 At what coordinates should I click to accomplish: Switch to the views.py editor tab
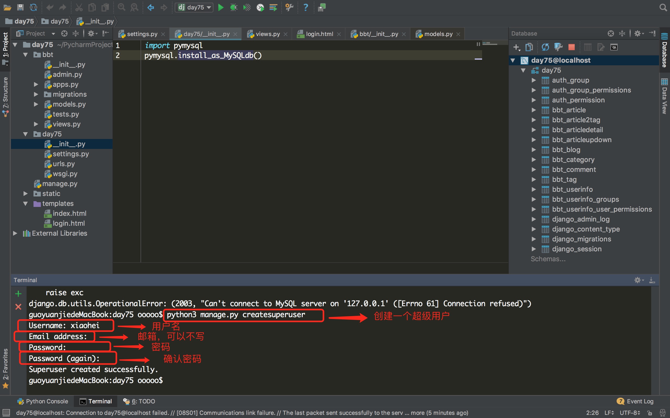tap(267, 34)
